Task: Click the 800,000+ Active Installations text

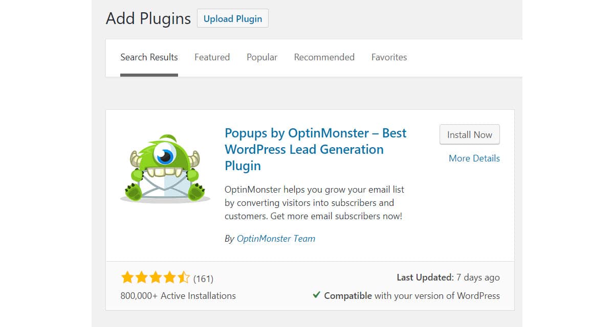Action: pos(178,295)
